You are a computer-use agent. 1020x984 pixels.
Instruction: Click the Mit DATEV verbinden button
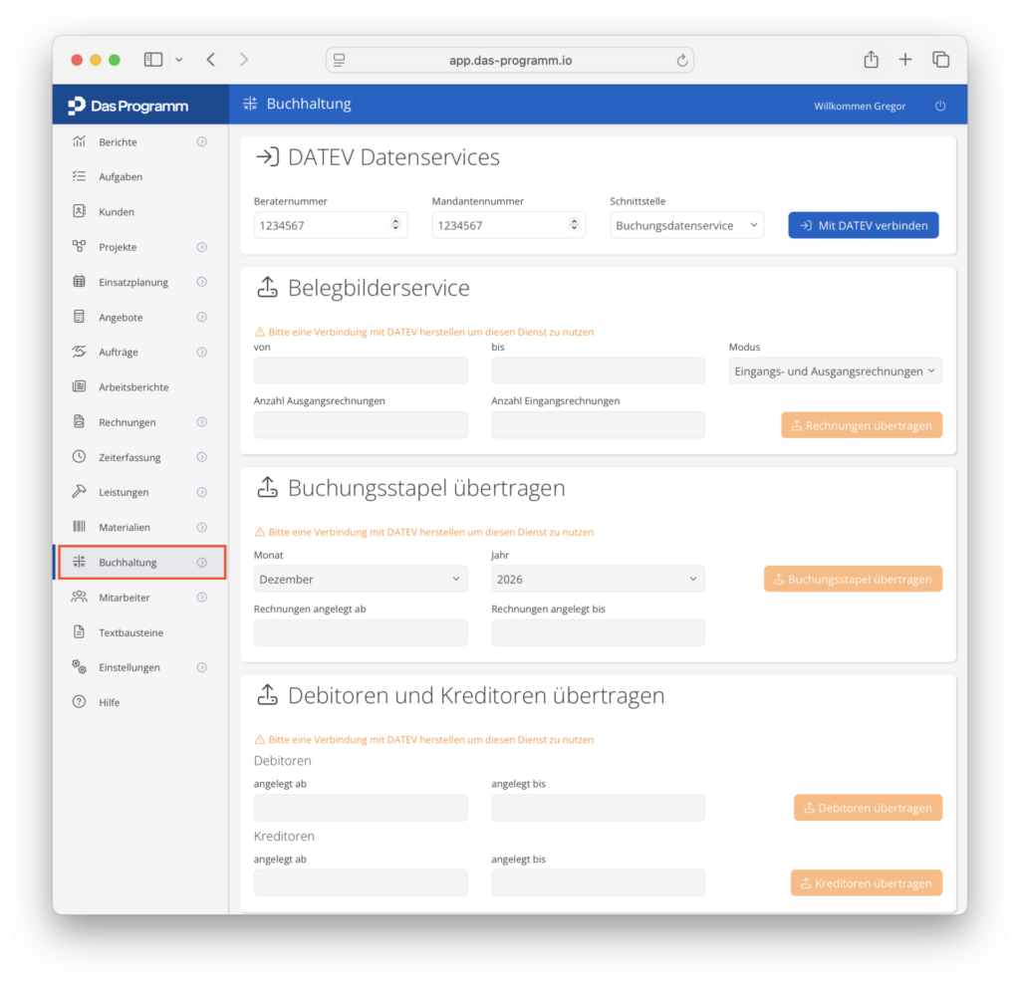coord(863,225)
